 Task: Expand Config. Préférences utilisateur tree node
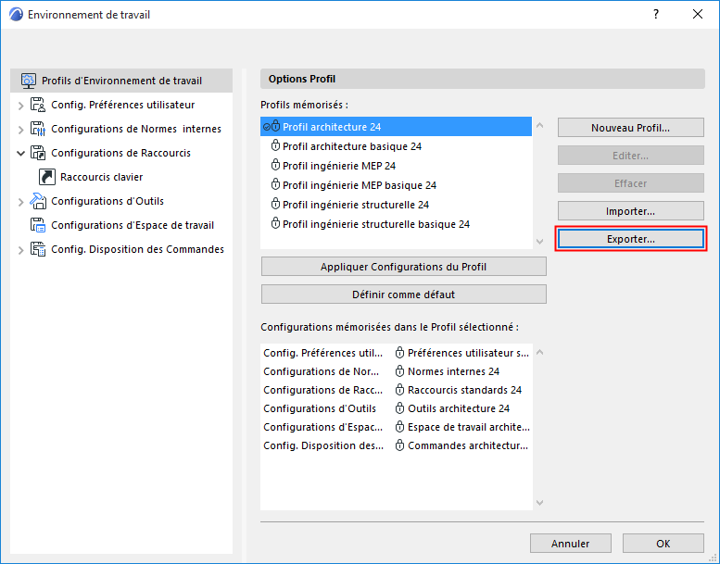(21, 105)
